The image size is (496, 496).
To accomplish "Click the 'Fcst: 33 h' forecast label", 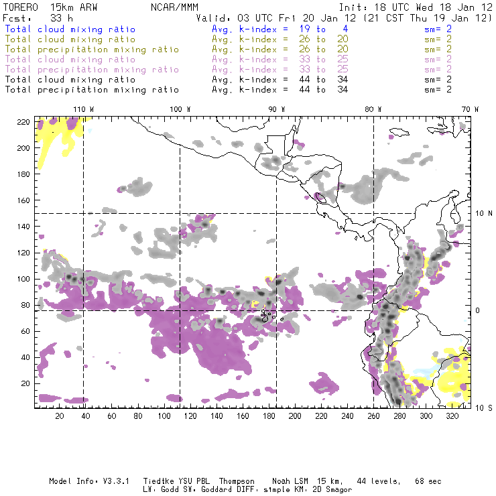I will (x=38, y=18).
